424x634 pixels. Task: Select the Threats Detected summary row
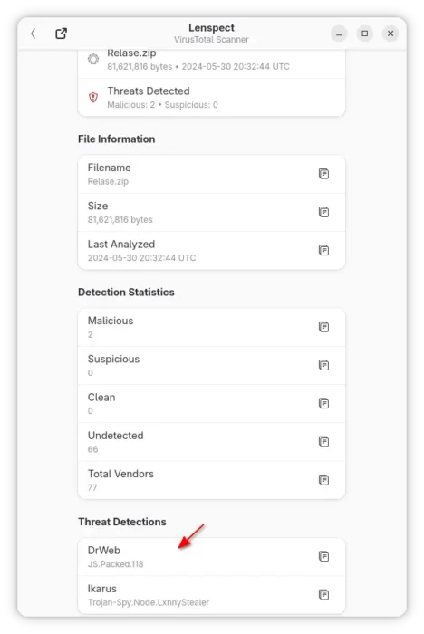[212, 98]
